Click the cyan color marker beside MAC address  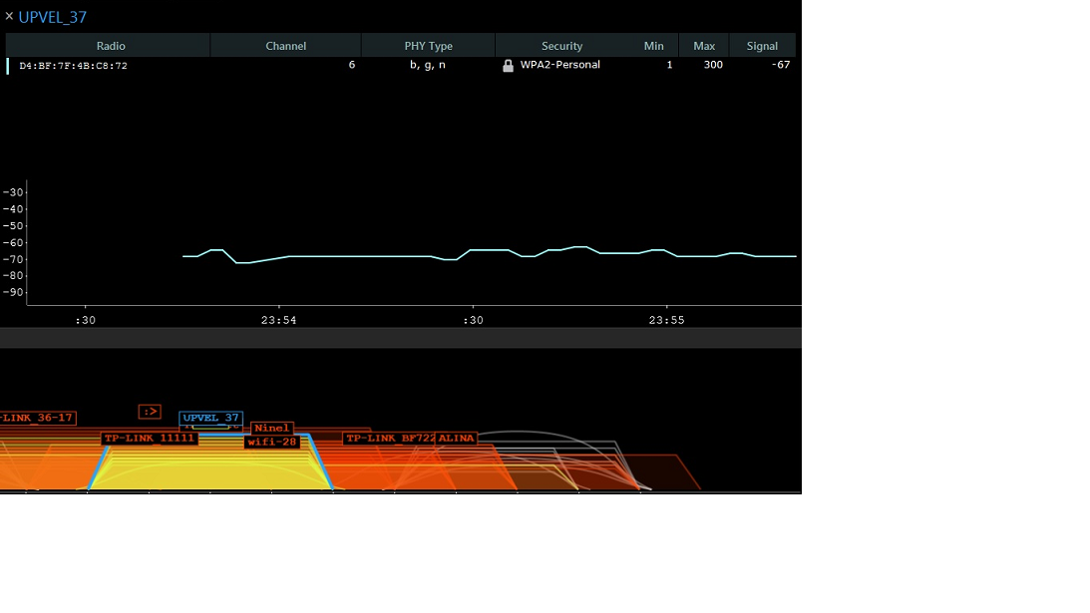point(8,66)
